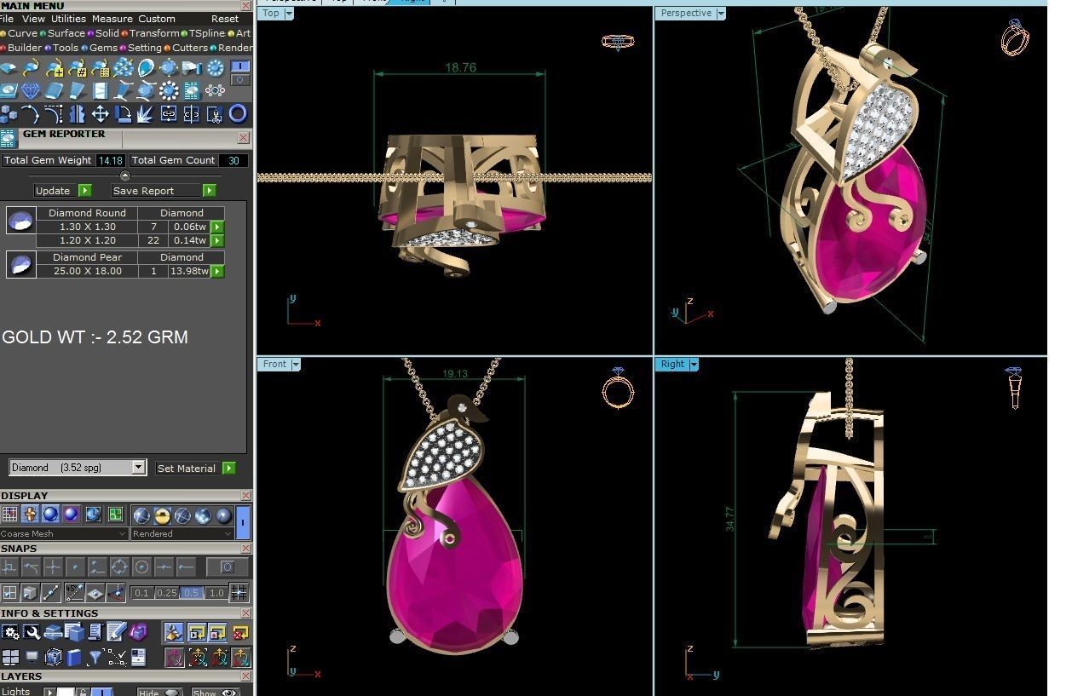Viewport: 1072px width, 696px height.
Task: Click the Diamond Round gem thumbnail
Action: point(20,221)
